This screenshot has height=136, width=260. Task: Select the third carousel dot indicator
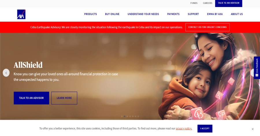[x=127, y=116]
